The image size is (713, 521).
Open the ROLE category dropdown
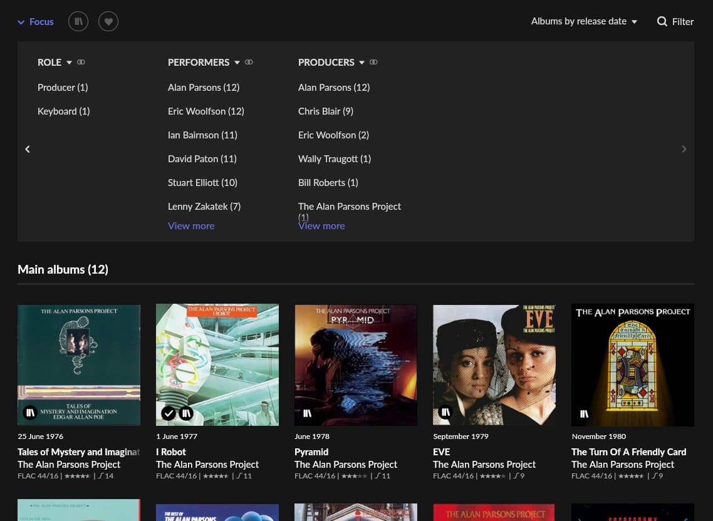[x=69, y=63]
